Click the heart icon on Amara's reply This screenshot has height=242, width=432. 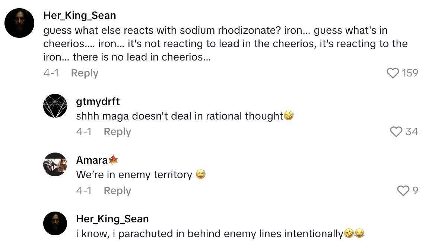[x=403, y=191]
